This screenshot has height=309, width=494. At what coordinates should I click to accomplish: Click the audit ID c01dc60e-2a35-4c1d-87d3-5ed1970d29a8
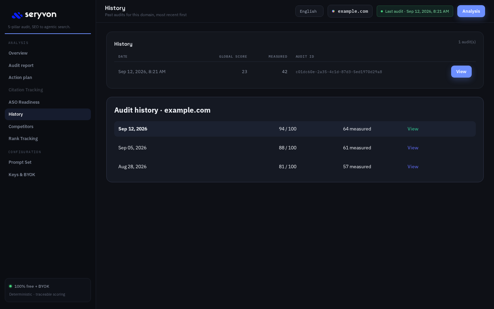[x=339, y=72]
